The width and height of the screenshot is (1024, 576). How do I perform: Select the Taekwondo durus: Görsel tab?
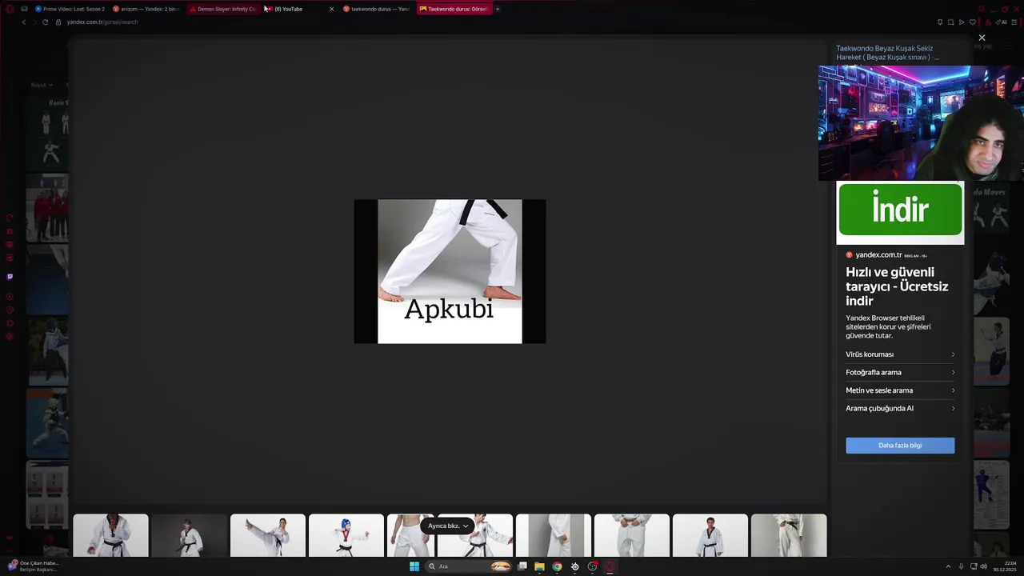click(453, 9)
